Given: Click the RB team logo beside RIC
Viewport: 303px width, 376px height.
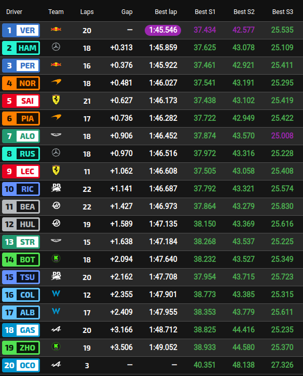Looking at the screenshot, I should click(56, 188).
